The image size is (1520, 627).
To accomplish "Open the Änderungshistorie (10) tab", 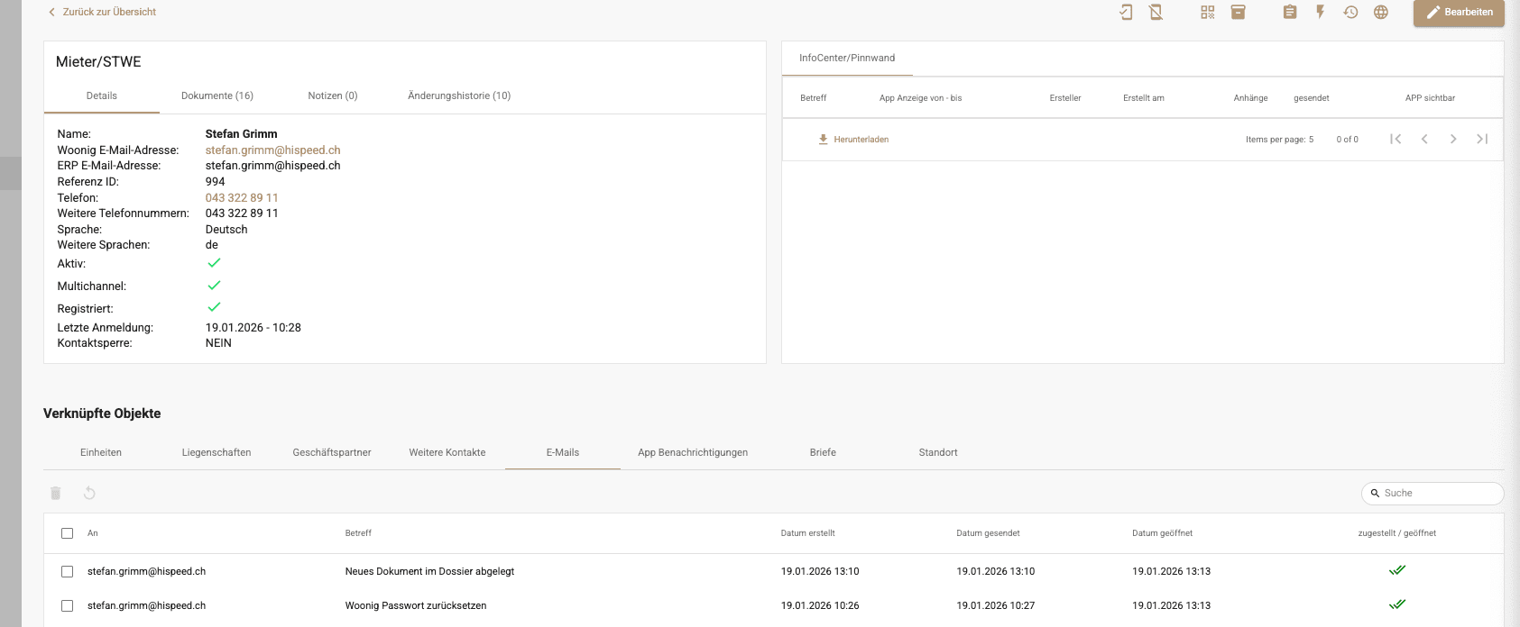I will (x=459, y=95).
